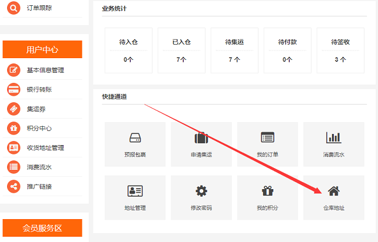Open the 仓库地址 house shortcut
378x242 pixels.
click(x=333, y=197)
